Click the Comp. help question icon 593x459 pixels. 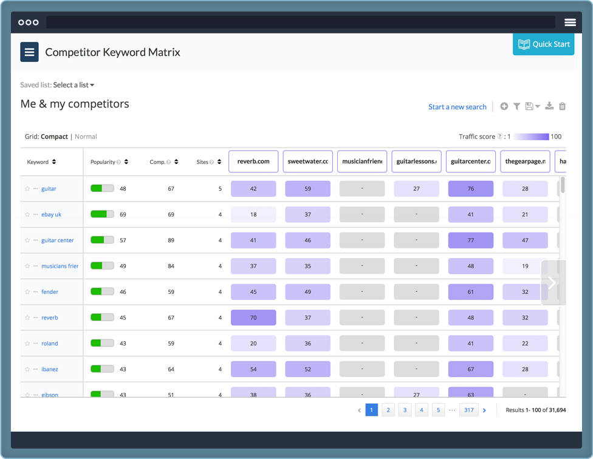pyautogui.click(x=169, y=162)
